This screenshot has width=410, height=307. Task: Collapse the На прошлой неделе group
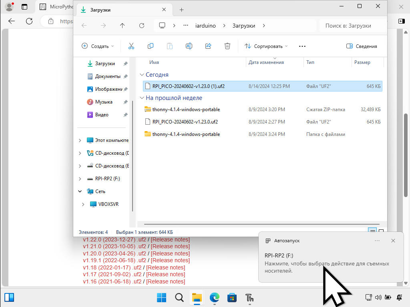pos(142,98)
